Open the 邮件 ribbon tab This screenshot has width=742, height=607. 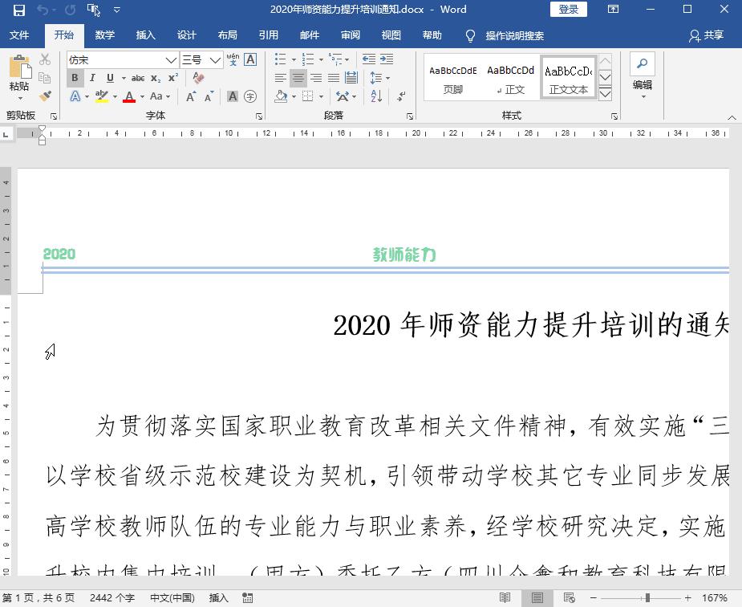click(309, 35)
